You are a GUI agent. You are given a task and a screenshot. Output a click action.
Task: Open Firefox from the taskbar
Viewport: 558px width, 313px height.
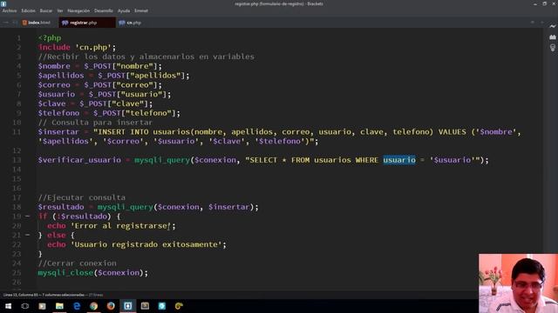111,306
